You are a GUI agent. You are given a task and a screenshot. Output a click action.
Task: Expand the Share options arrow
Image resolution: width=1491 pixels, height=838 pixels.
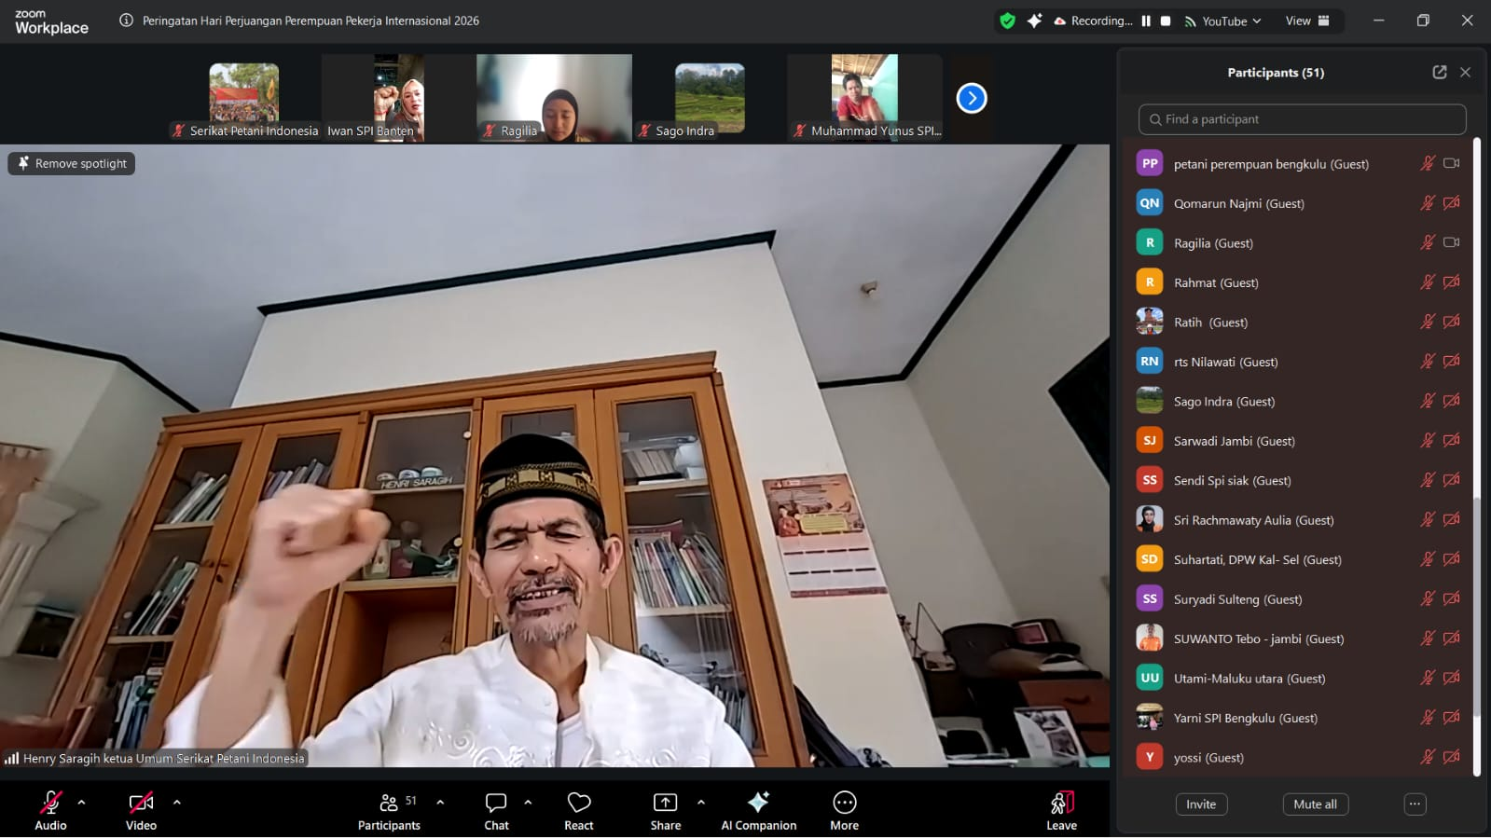(x=701, y=802)
